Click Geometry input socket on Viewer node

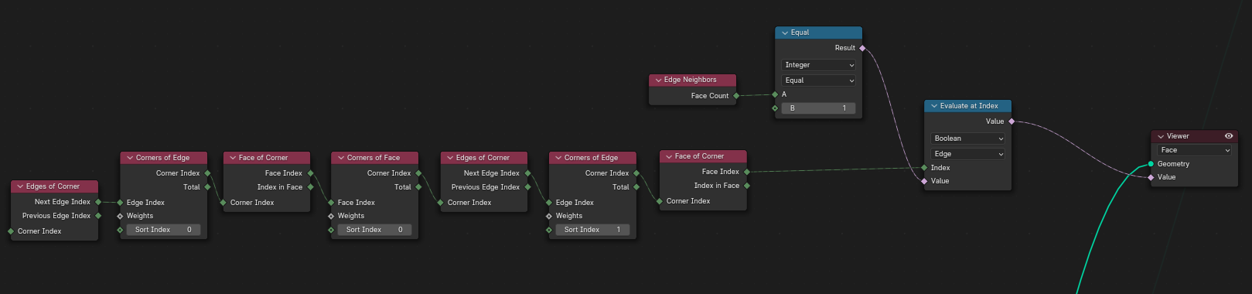click(x=1151, y=164)
